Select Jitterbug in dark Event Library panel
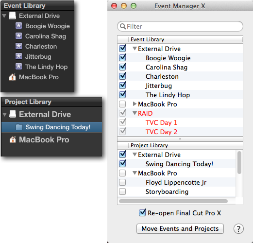This screenshot has width=253, height=243. coord(38,57)
